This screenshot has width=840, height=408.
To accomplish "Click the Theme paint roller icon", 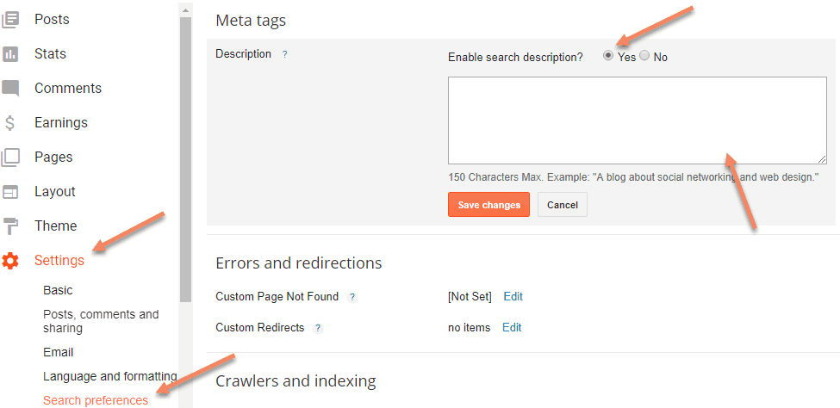I will (10, 226).
